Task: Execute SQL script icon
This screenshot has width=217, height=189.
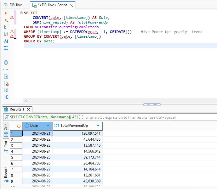Action: point(6,27)
